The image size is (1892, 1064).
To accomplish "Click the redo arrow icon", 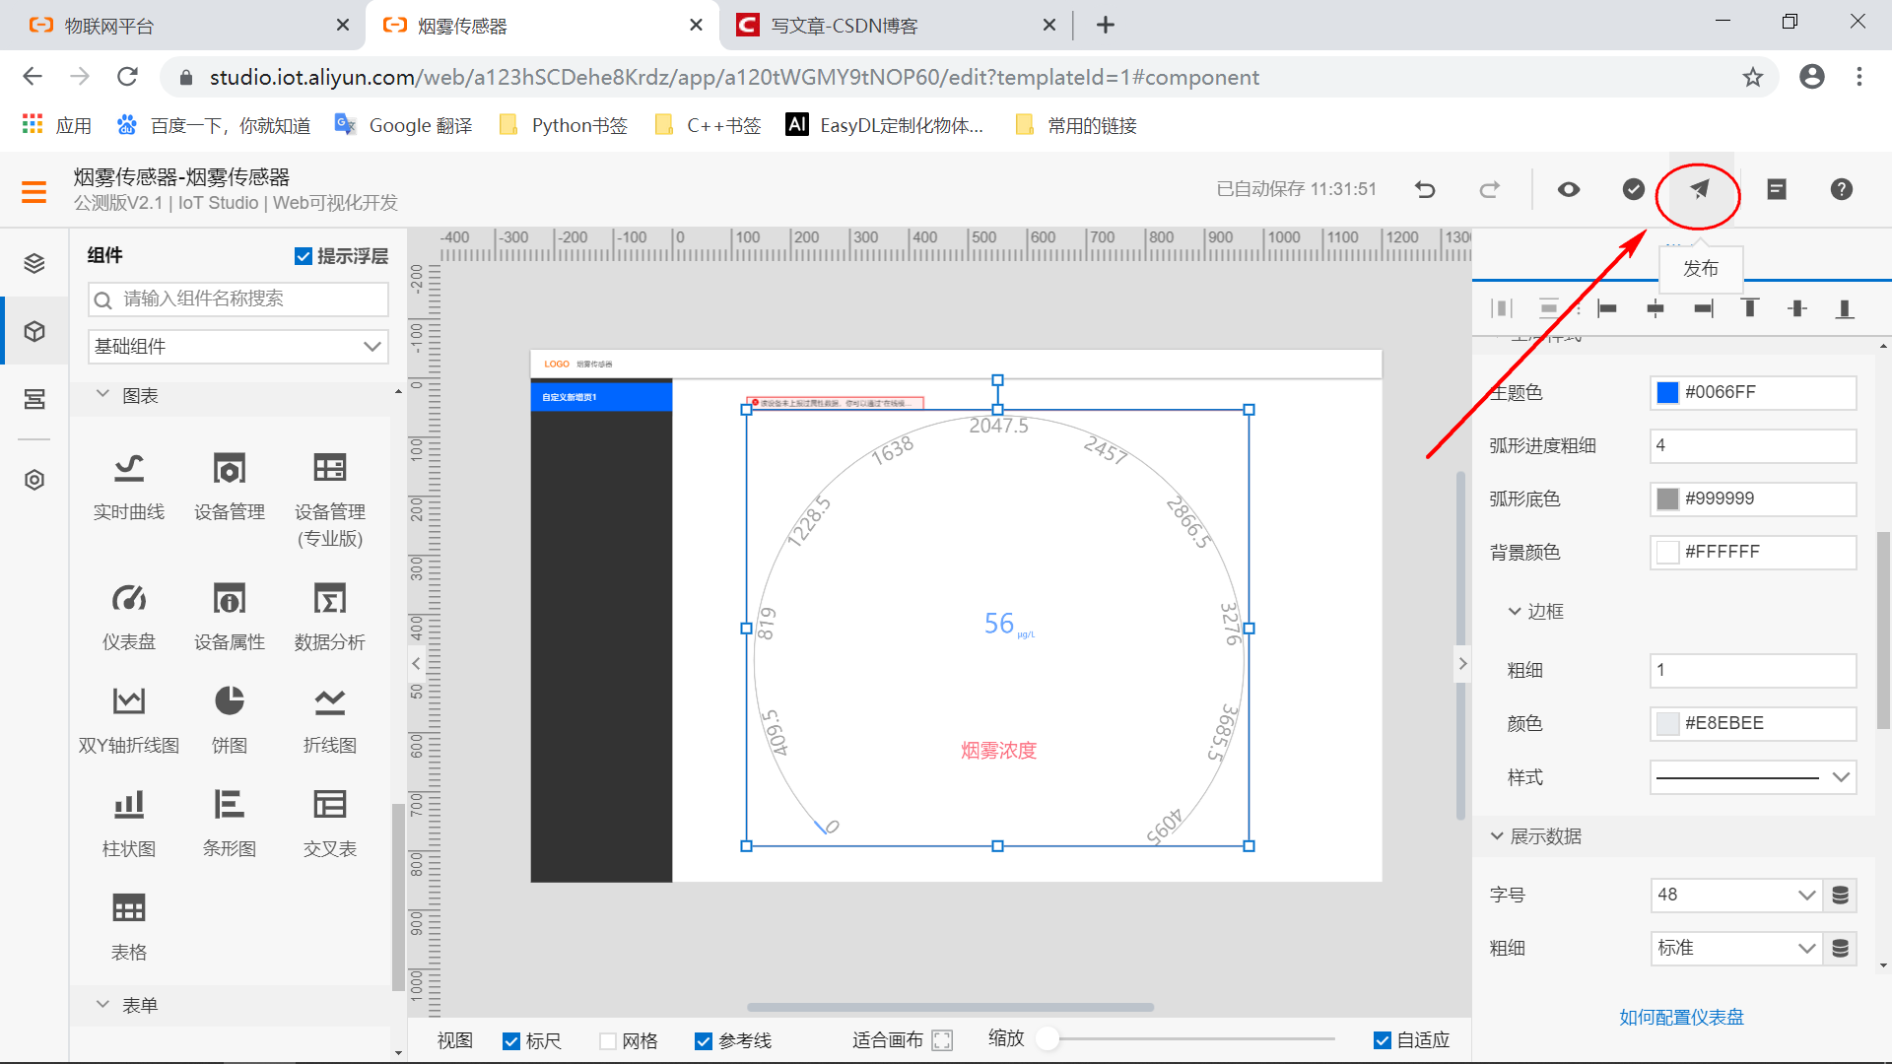I will click(1489, 190).
